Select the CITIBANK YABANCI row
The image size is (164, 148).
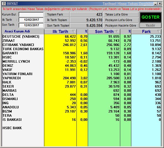(82, 45)
